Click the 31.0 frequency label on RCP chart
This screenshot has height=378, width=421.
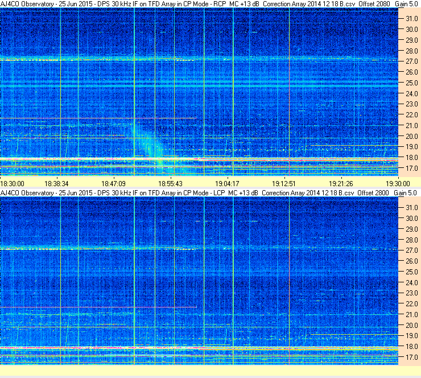tap(411, 19)
